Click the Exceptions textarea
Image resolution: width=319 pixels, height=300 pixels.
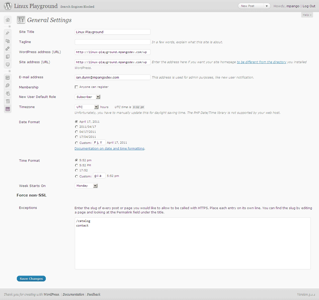pos(193,243)
